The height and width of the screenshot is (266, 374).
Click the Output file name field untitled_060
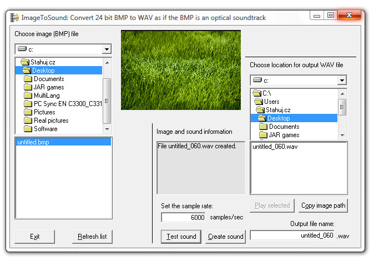pyautogui.click(x=292, y=235)
